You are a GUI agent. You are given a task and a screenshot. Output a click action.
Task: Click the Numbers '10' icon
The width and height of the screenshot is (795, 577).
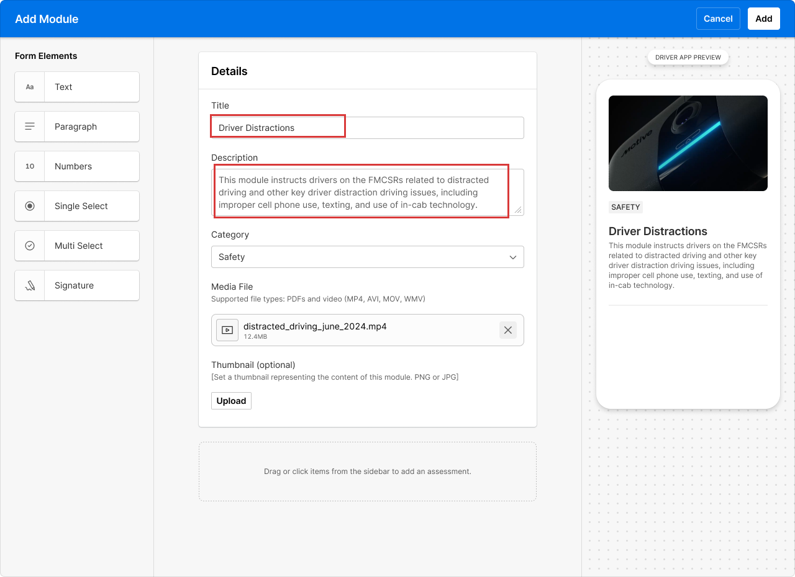tap(30, 166)
